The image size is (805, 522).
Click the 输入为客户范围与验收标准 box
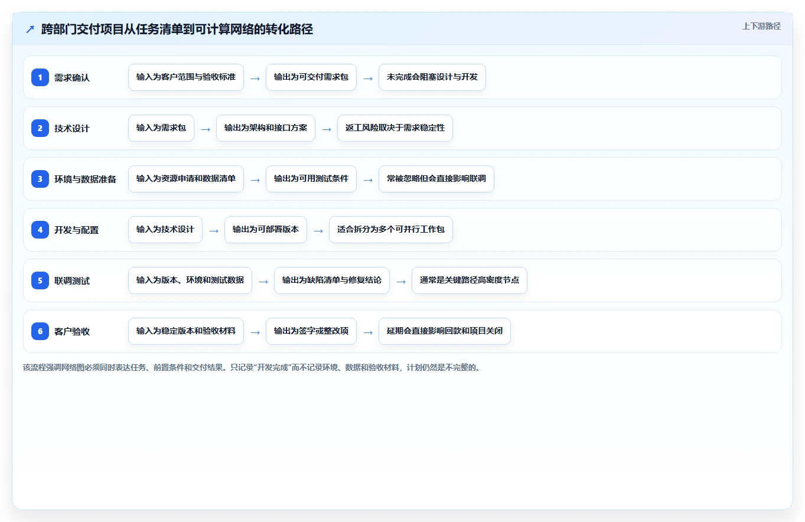(186, 77)
